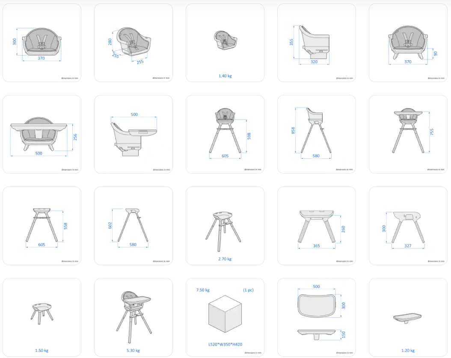Open the seat side view with 355 and 320
This screenshot has width=451, height=358.
[x=317, y=43]
